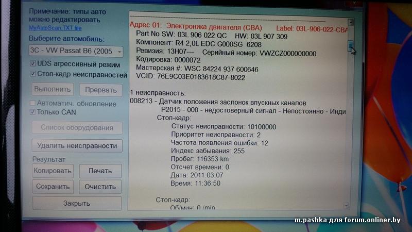
Task: Toggle Только CAN checkbox
Action: pyautogui.click(x=32, y=112)
